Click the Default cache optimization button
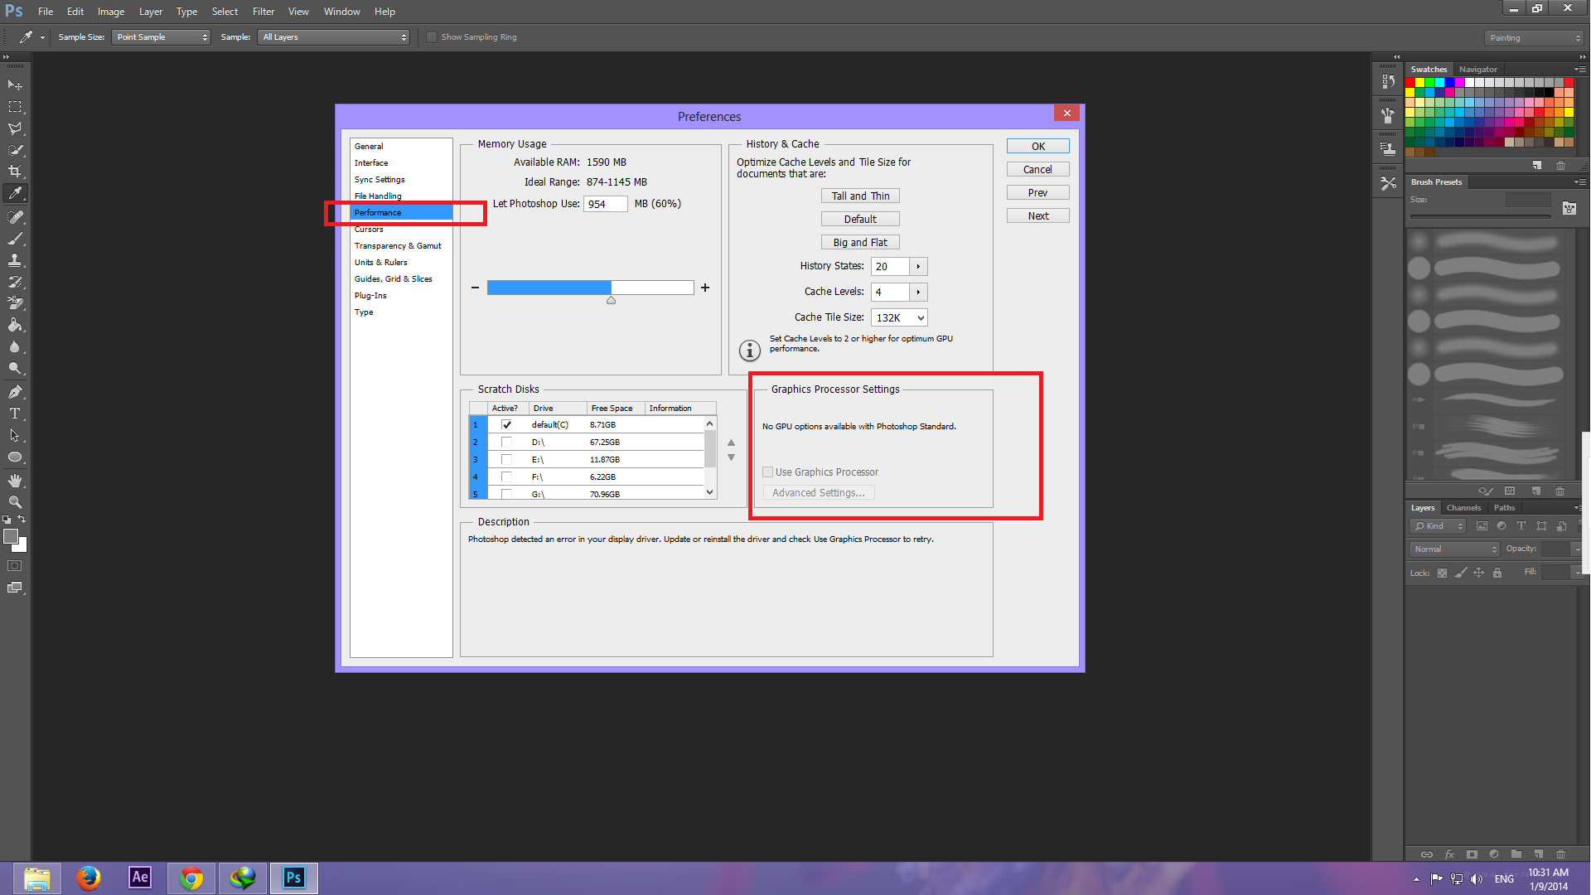Viewport: 1591px width, 895px height. tap(860, 219)
